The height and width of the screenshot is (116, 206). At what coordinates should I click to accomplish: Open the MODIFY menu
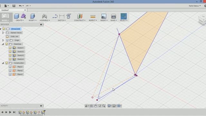click(x=33, y=20)
